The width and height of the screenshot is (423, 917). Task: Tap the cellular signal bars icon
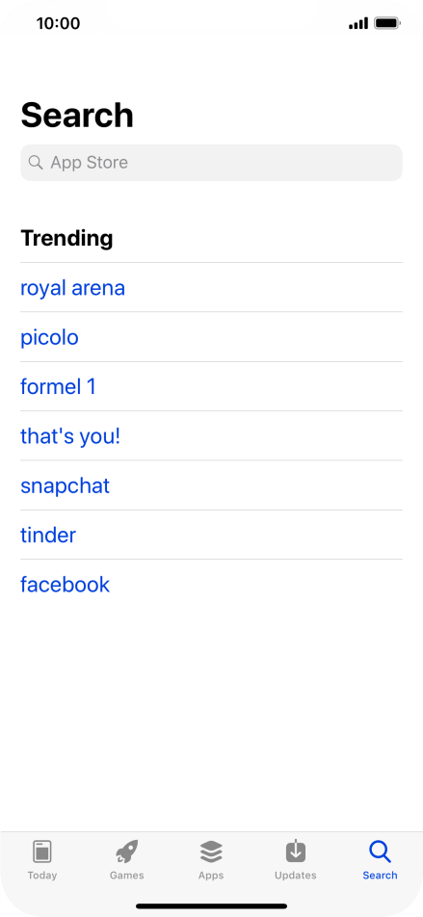pyautogui.click(x=358, y=23)
